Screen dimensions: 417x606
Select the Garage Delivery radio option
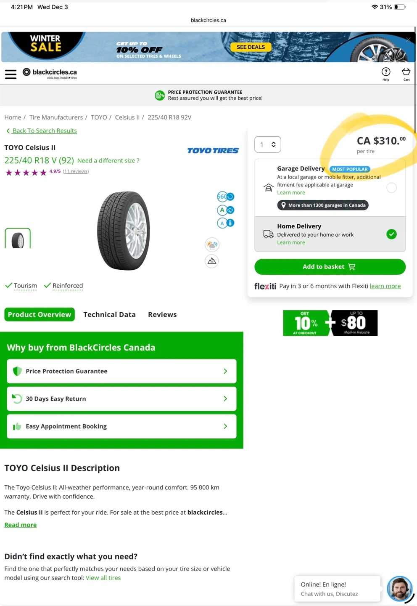pyautogui.click(x=391, y=188)
